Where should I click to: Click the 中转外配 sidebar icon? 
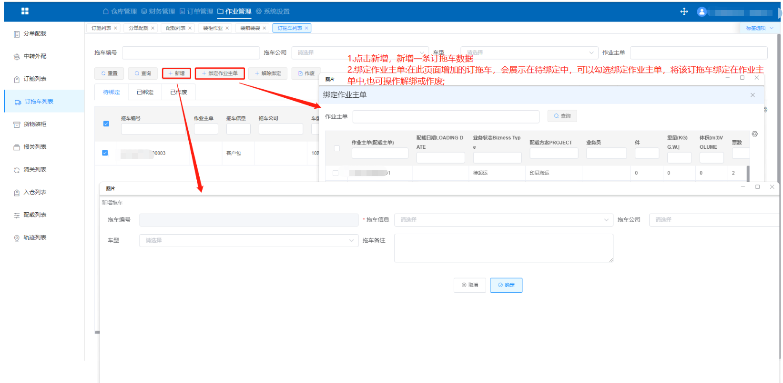[17, 56]
